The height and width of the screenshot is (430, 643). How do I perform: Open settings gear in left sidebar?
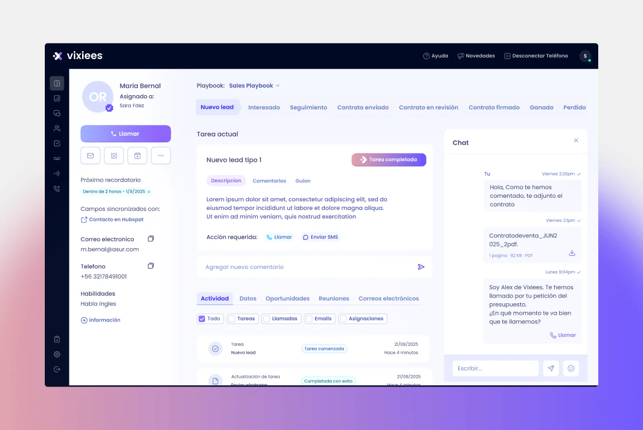(57, 354)
